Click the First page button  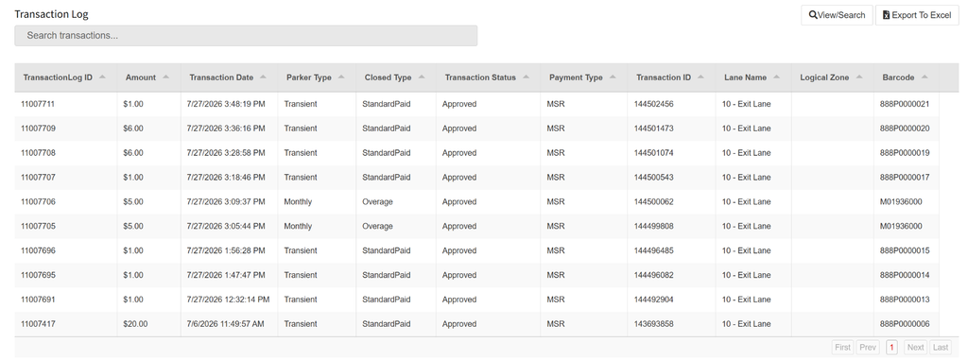click(842, 347)
